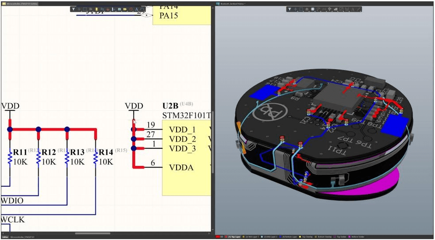Click the selection filter icon in schematic toolbar
The image size is (435, 240).
point(73,9)
